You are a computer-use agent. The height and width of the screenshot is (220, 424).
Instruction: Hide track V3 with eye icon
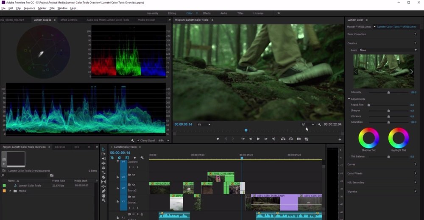134,175
